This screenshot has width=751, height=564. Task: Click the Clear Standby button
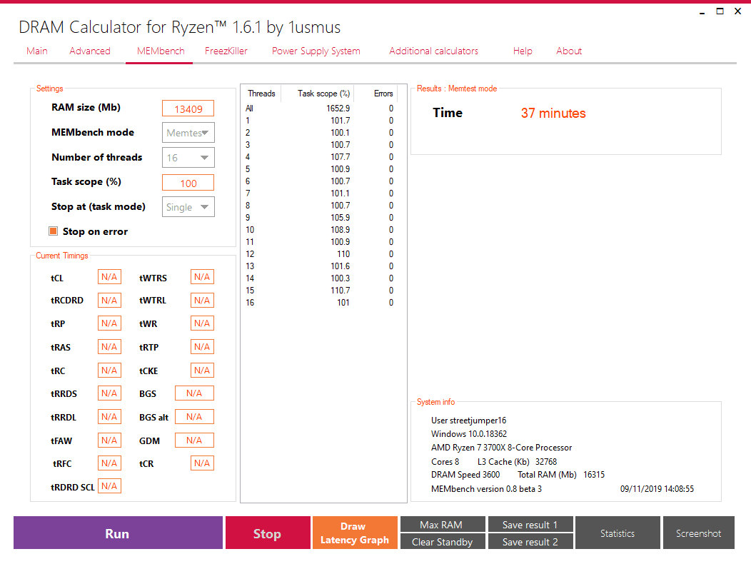click(443, 541)
